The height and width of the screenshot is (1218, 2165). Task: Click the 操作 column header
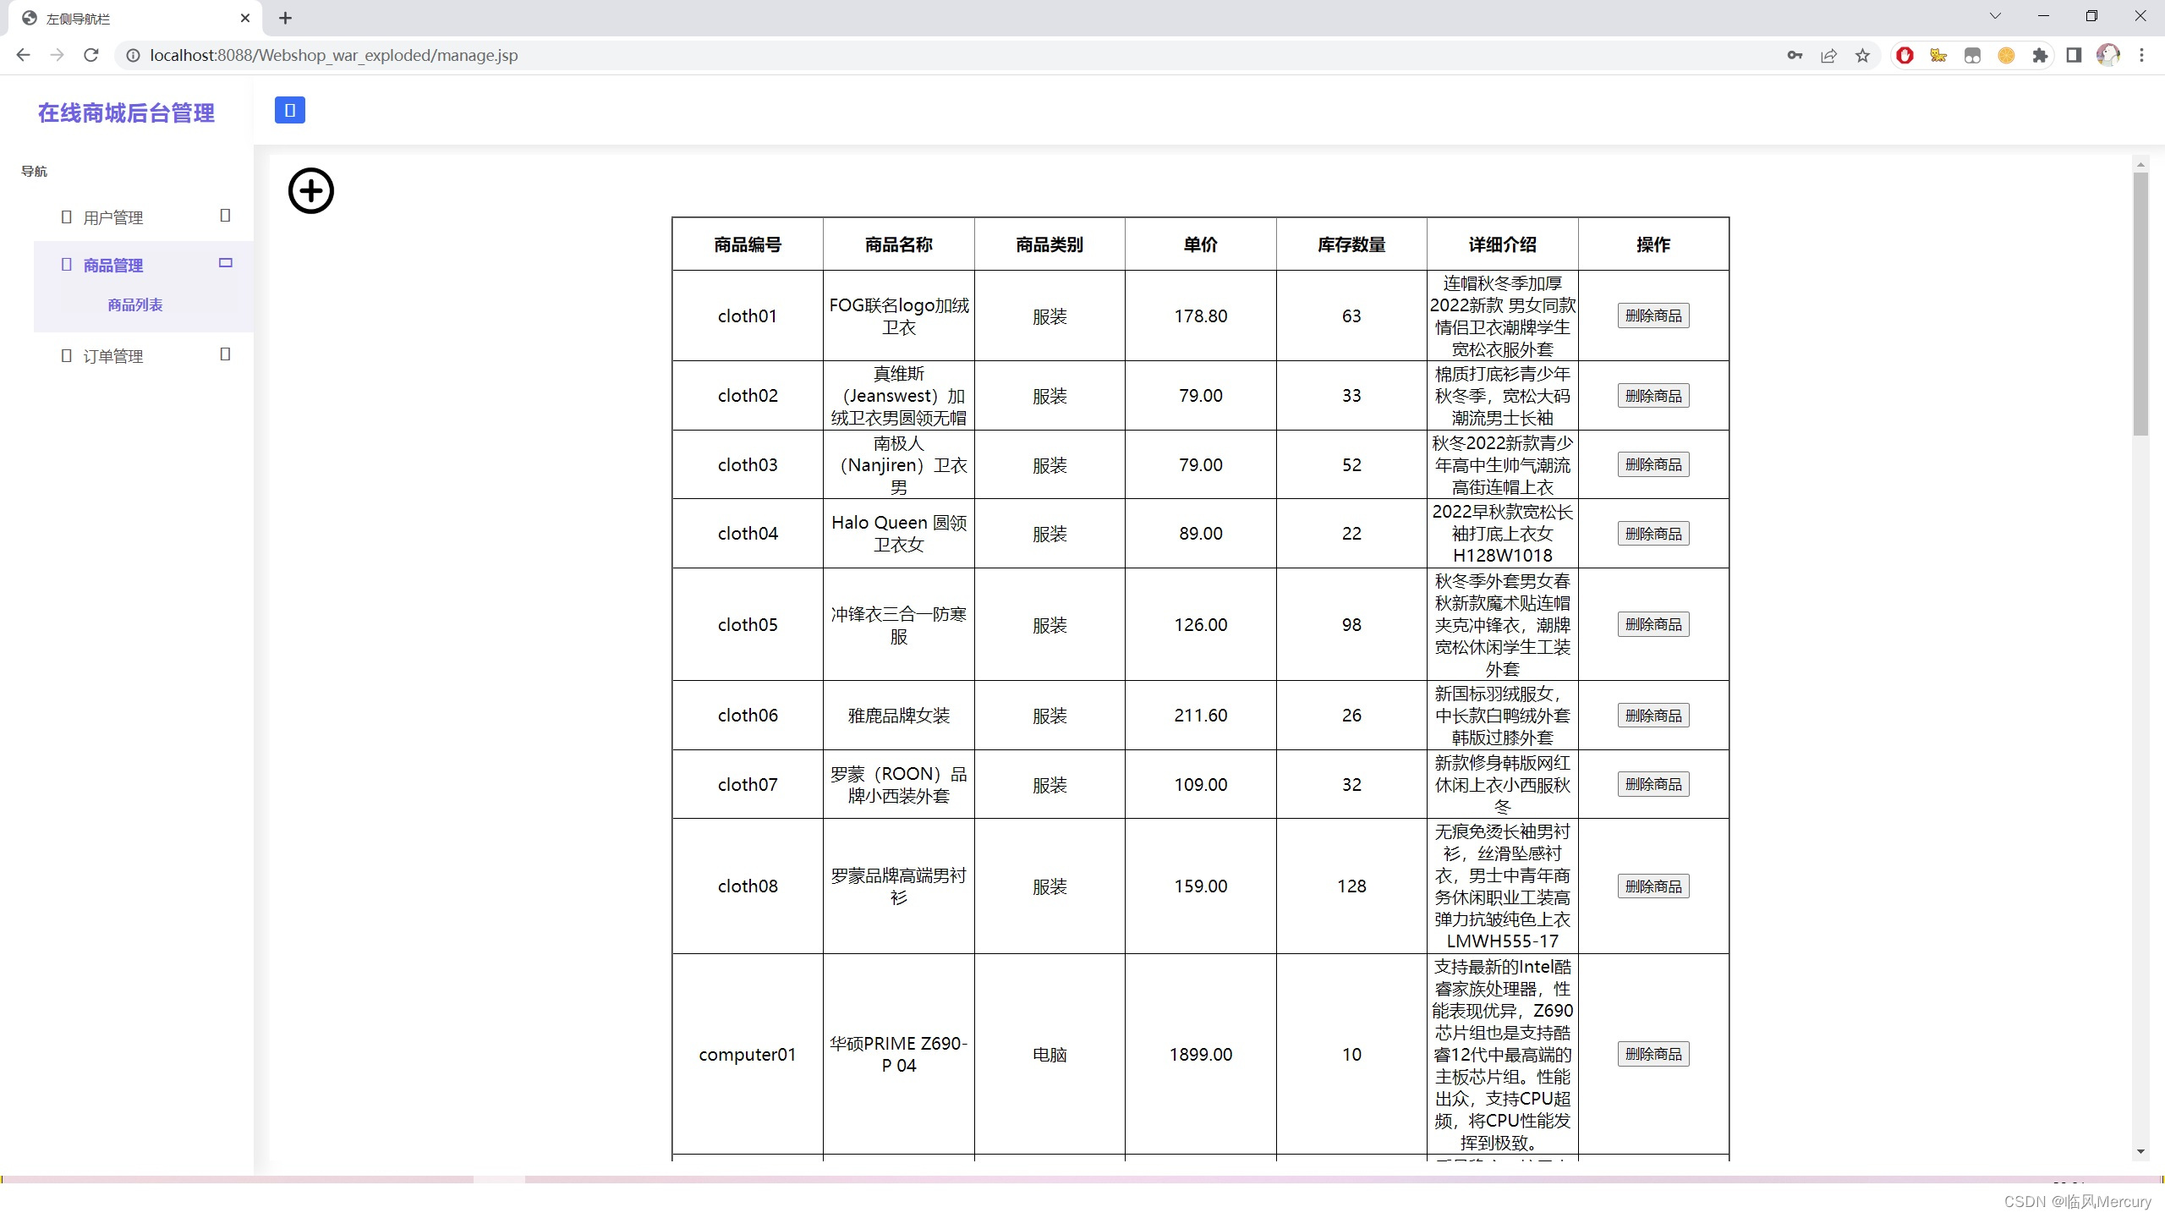[x=1653, y=244]
